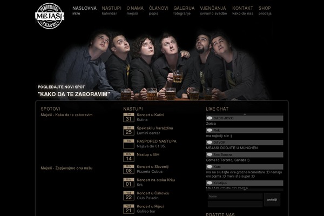This screenshot has height=216, width=324.
Task: Go to Galerija fotografije menu item
Action: pos(184,10)
